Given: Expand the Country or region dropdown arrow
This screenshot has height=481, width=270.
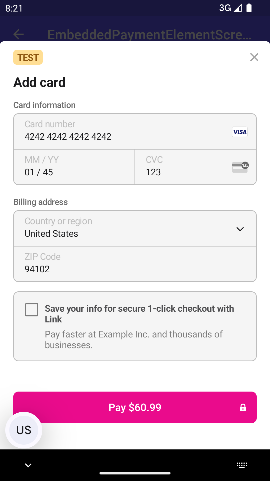Looking at the screenshot, I should tap(240, 229).
